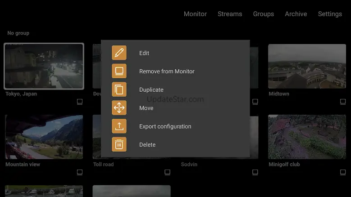
Task: Open the Midtown camera thumbnail
Action: (307, 66)
